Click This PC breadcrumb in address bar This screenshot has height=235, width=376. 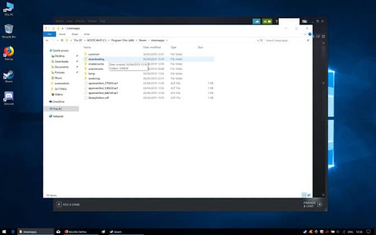(78, 41)
